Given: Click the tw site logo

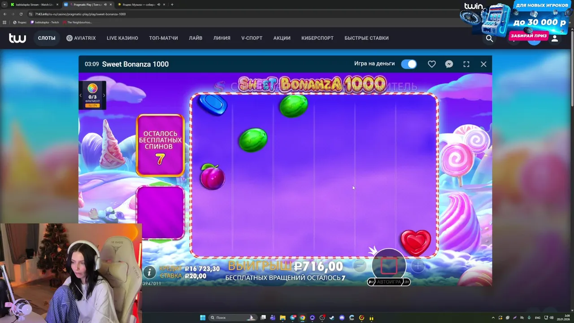Looking at the screenshot, I should coord(17,38).
